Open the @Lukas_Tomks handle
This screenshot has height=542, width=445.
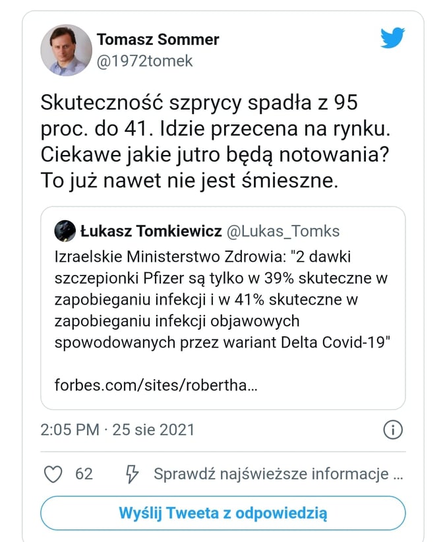[x=283, y=231]
